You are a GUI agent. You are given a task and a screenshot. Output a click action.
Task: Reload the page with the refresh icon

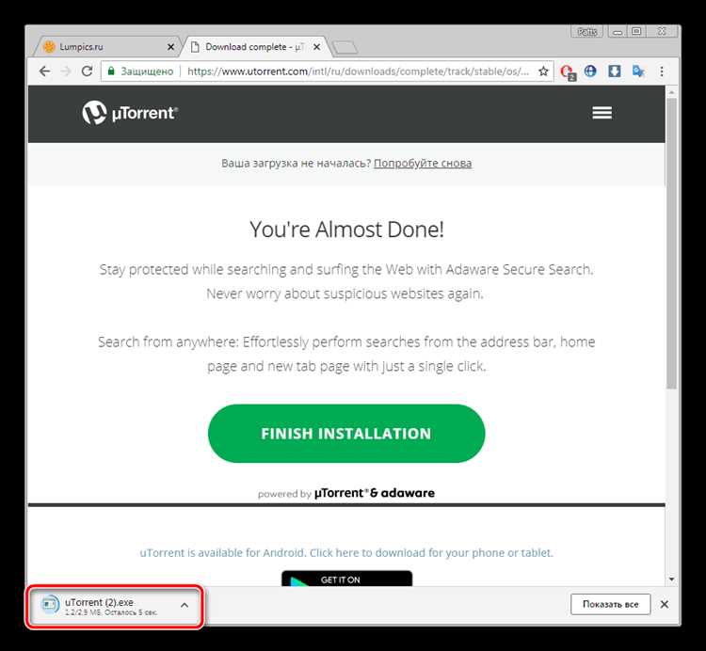click(x=87, y=71)
